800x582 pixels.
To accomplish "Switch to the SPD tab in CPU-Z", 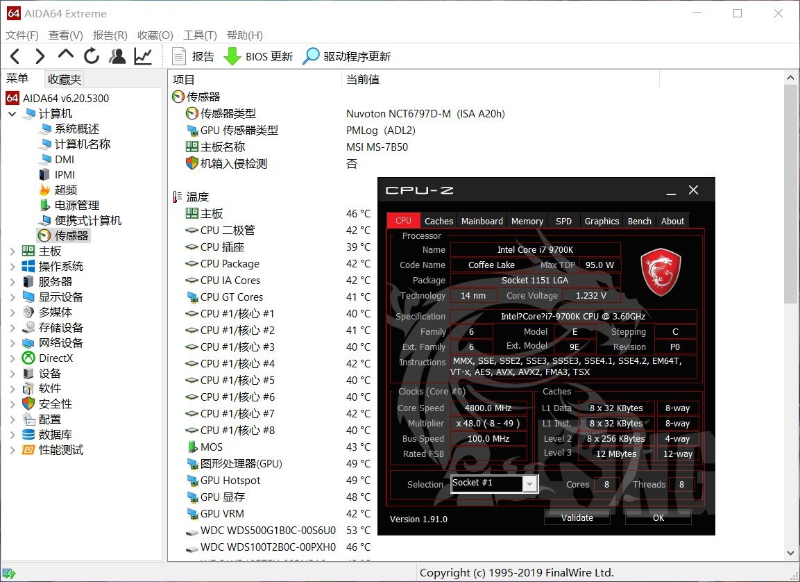I will click(x=563, y=221).
